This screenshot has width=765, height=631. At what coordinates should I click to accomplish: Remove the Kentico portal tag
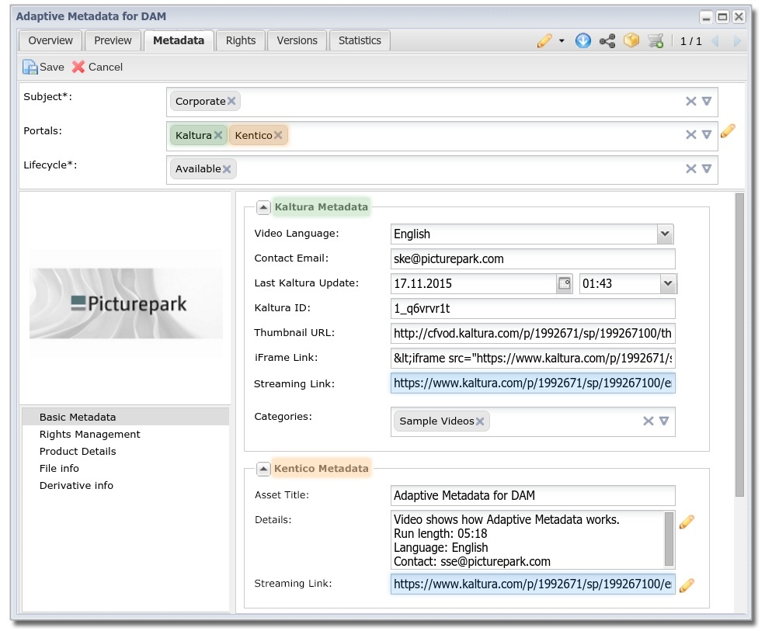(x=278, y=135)
